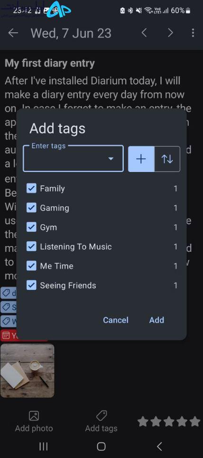This screenshot has height=458, width=203.
Task: Tap the plus icon to add tag
Action: point(141,159)
